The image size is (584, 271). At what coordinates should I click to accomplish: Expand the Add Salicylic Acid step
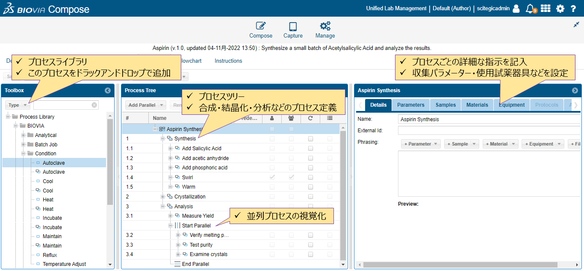click(x=170, y=149)
